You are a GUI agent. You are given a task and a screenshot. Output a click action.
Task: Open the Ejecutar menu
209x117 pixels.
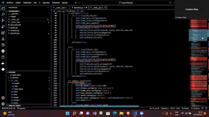click(x=46, y=3)
